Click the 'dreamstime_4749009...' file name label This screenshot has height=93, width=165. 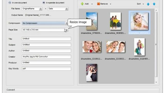tap(92, 33)
